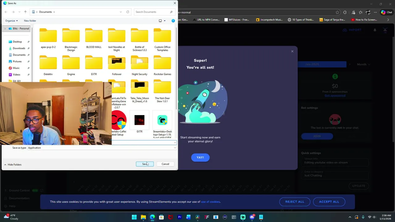Image resolution: width=395 pixels, height=222 pixels.
Task: Launch Microsoft Store from taskbar
Action: pos(161,217)
